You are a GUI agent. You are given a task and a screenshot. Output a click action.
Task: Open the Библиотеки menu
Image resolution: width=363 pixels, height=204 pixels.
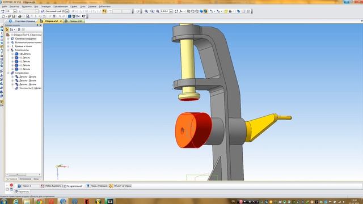104,6
